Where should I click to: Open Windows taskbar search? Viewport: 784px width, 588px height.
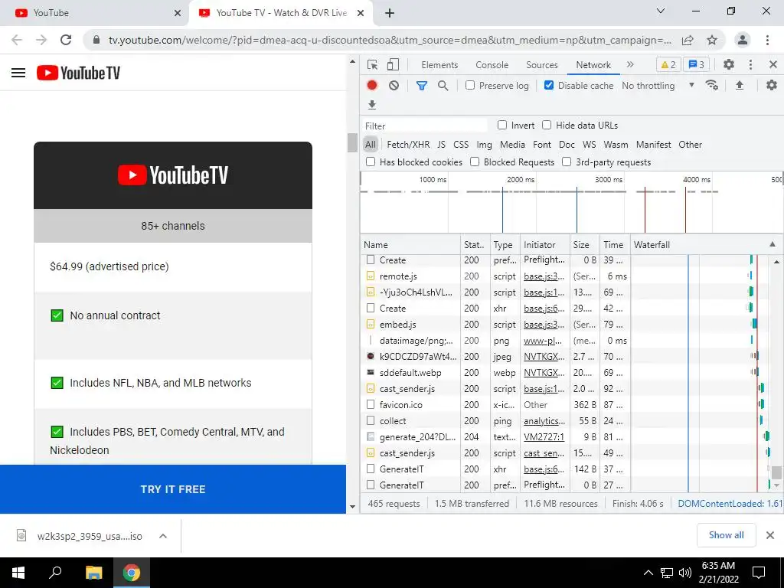tap(55, 573)
